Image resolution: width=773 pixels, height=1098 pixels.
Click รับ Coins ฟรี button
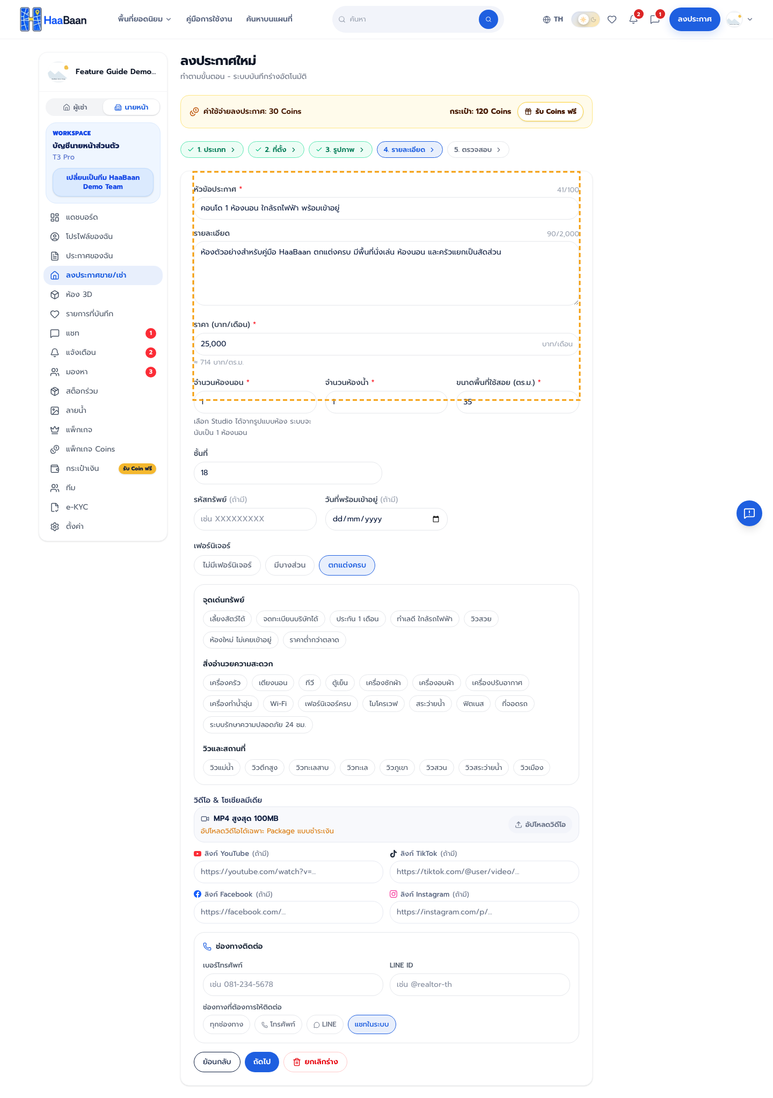[x=550, y=112]
